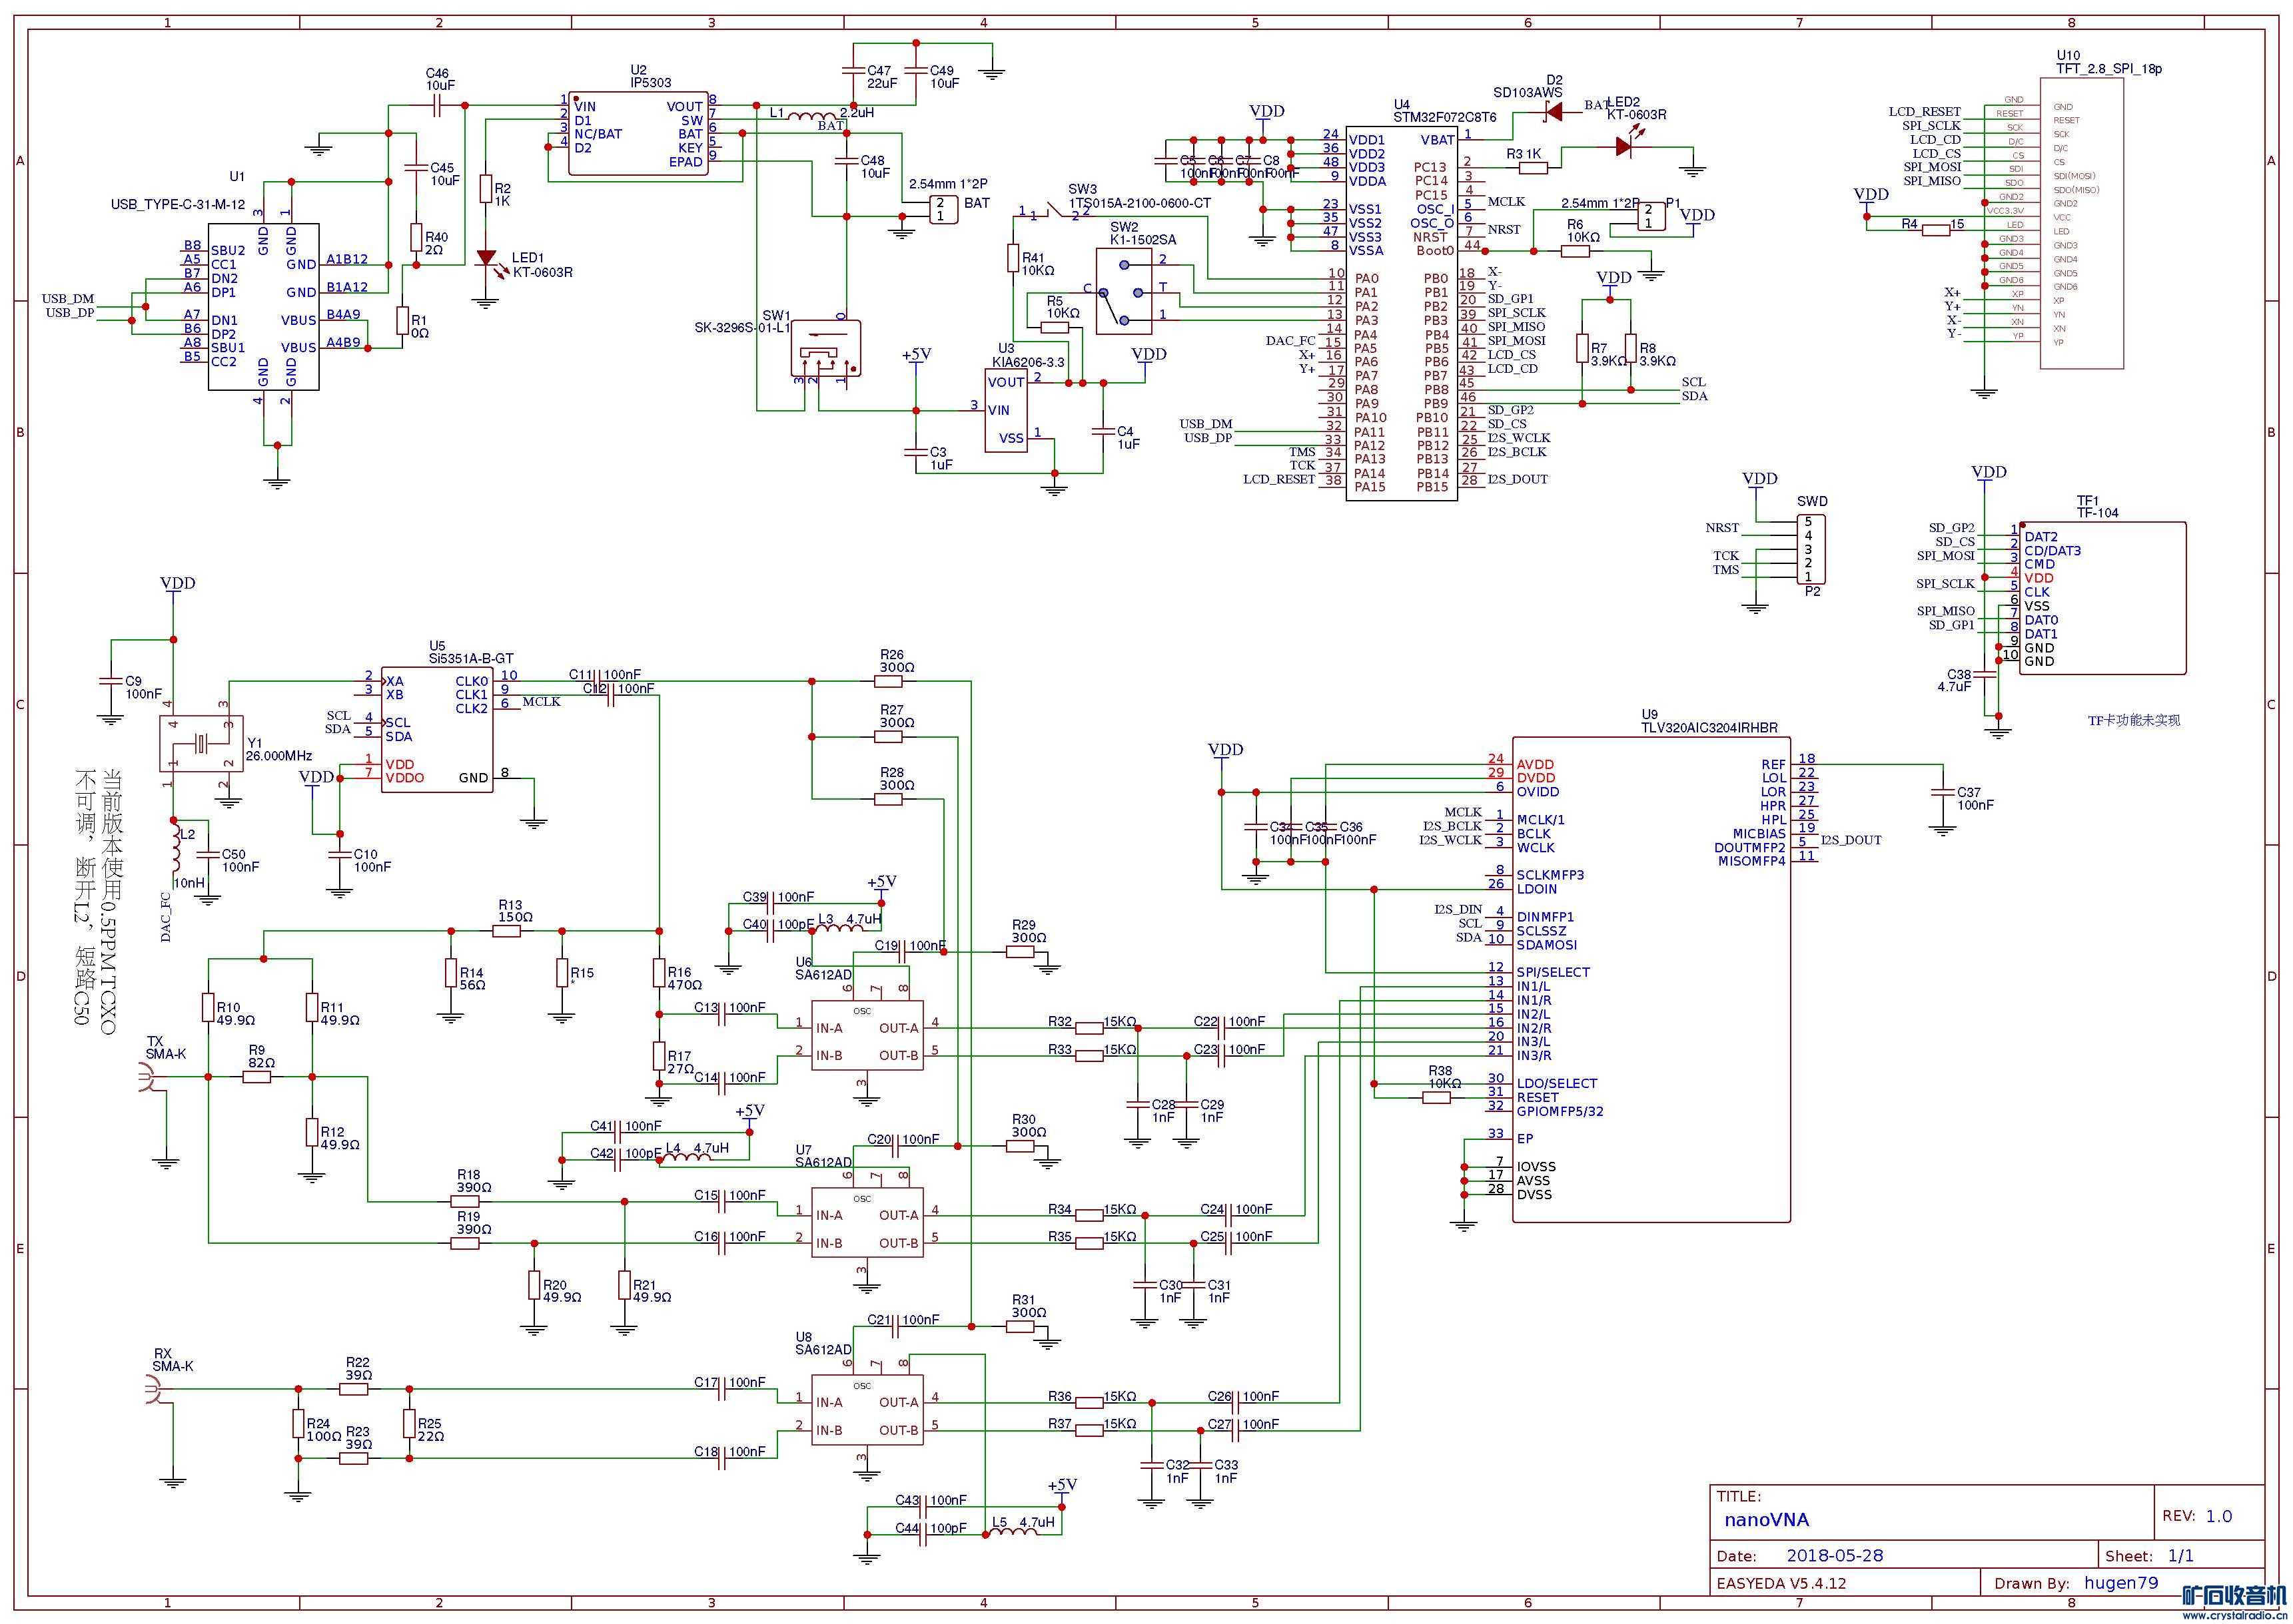The image size is (2293, 1624).
Task: Click the author name hugen79
Action: (2121, 1583)
